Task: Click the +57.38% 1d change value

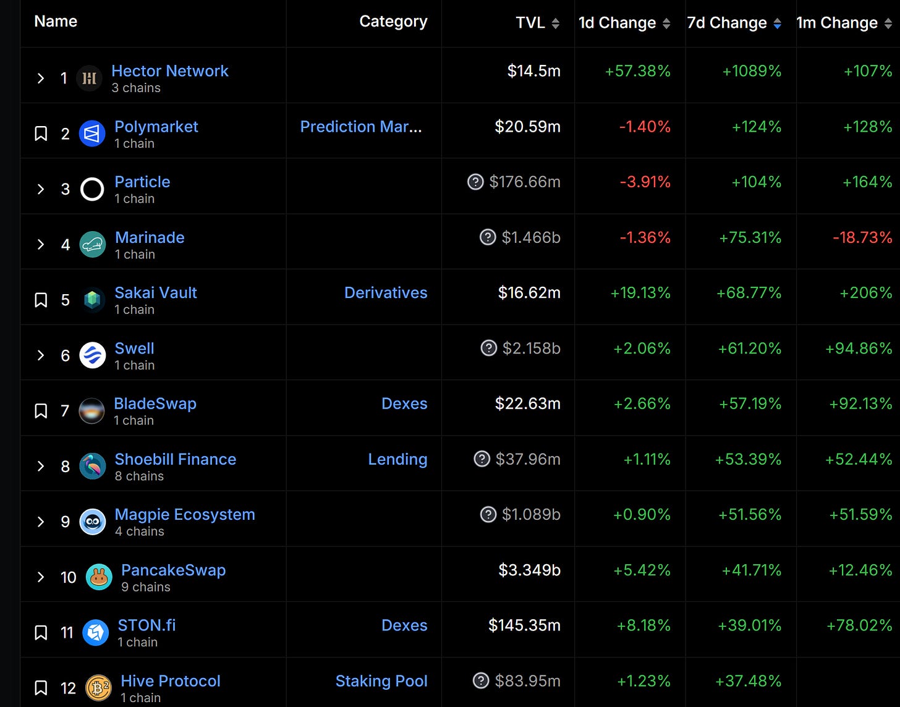Action: pos(638,71)
